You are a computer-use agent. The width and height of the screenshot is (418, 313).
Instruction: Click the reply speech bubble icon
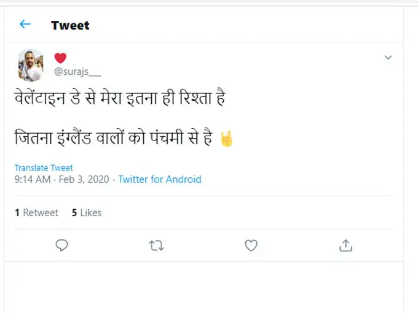pyautogui.click(x=61, y=245)
